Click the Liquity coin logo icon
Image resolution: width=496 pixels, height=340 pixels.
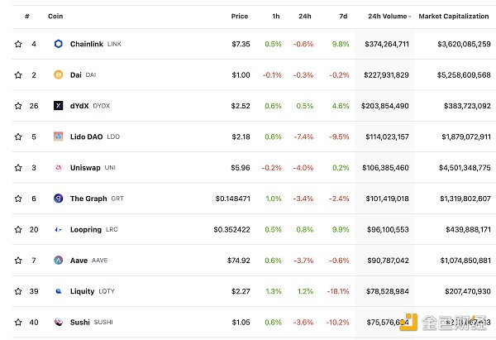click(58, 291)
